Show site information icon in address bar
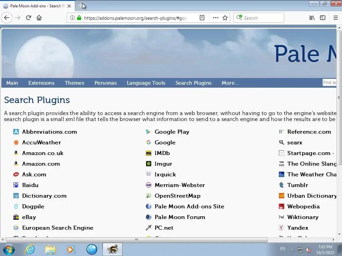The width and height of the screenshot is (342, 256). pyautogui.click(x=72, y=18)
